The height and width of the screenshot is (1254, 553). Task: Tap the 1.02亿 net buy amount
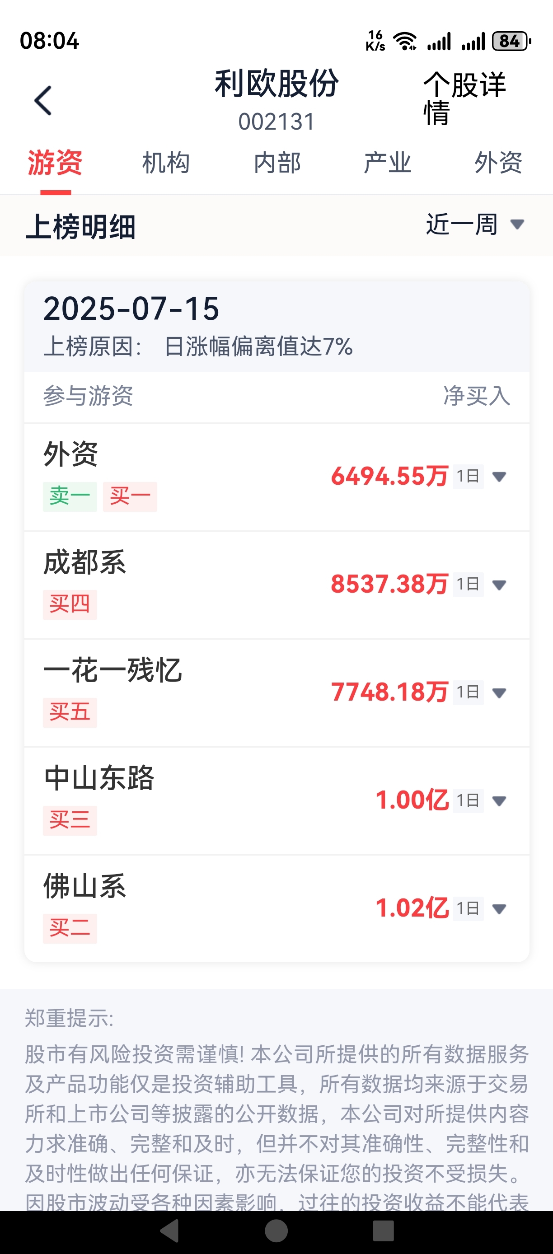pos(412,908)
